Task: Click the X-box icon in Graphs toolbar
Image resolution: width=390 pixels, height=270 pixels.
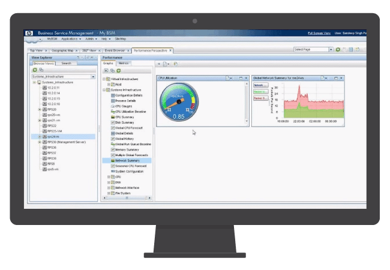Action: [x=106, y=71]
